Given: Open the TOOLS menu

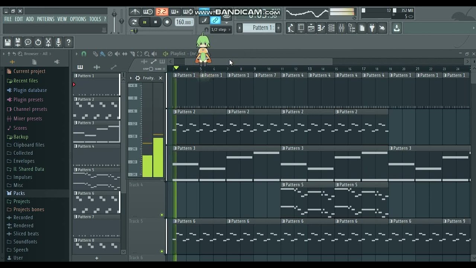Looking at the screenshot, I should tap(95, 19).
